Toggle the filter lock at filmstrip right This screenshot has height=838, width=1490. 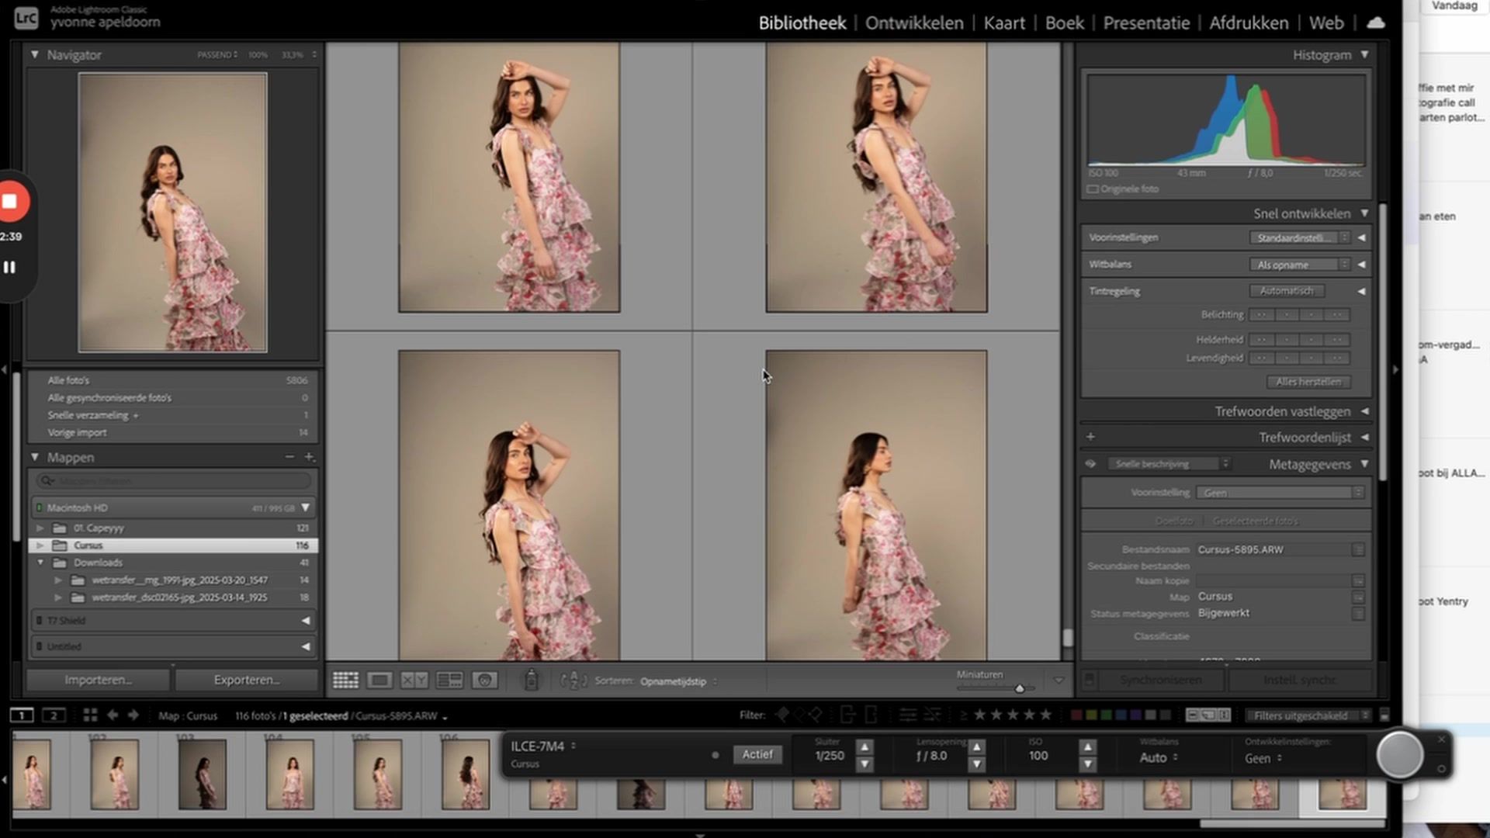1384,715
